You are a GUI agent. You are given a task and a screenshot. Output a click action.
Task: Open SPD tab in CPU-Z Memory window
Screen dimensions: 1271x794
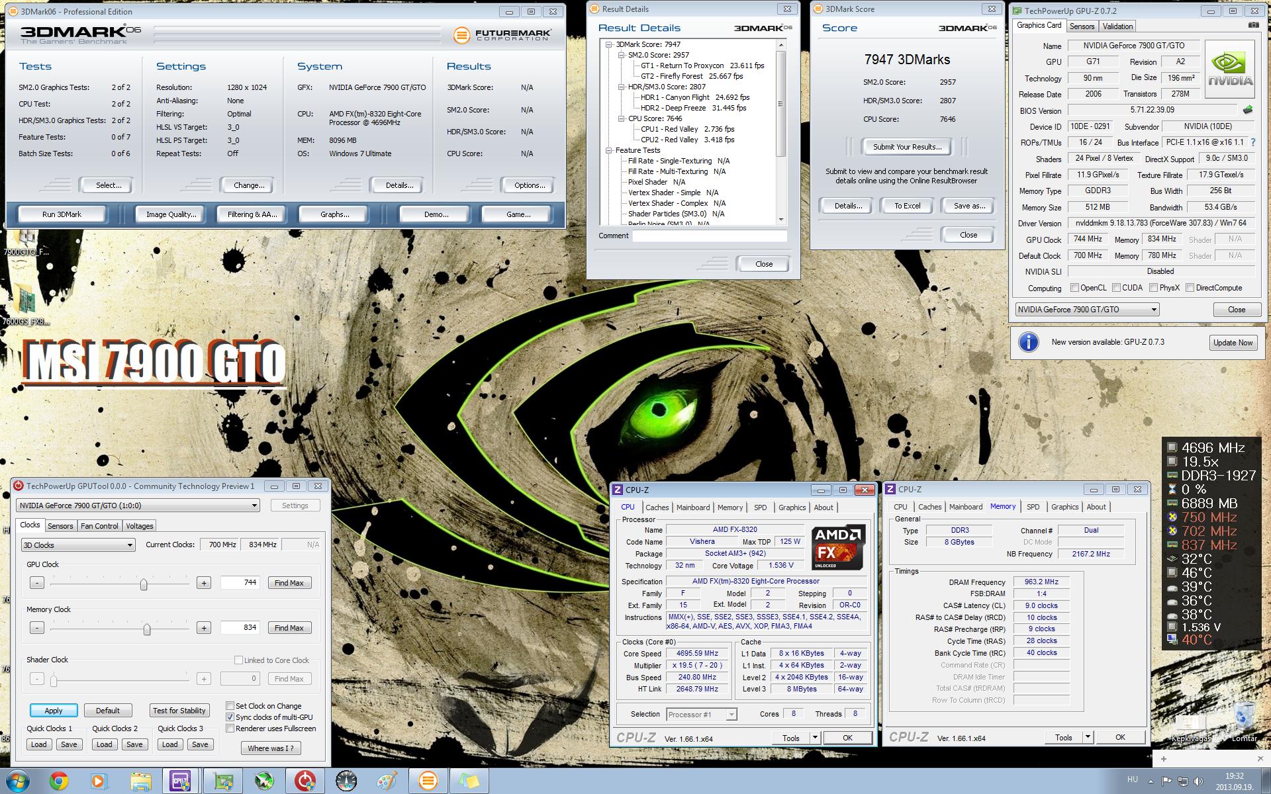(x=1033, y=506)
